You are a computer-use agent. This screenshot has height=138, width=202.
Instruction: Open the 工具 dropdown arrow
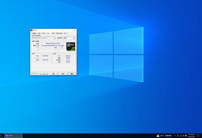click(x=57, y=73)
